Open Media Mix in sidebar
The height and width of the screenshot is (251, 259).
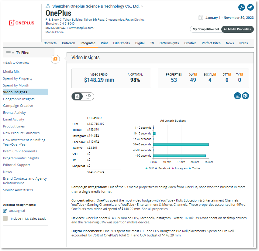(x=11, y=72)
